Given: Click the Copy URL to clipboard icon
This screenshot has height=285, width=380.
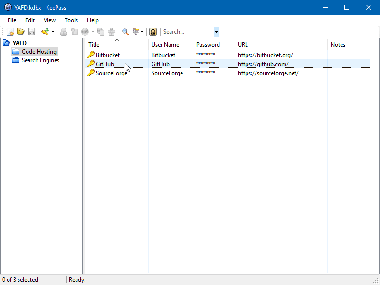Looking at the screenshot, I should pyautogui.click(x=101, y=32).
